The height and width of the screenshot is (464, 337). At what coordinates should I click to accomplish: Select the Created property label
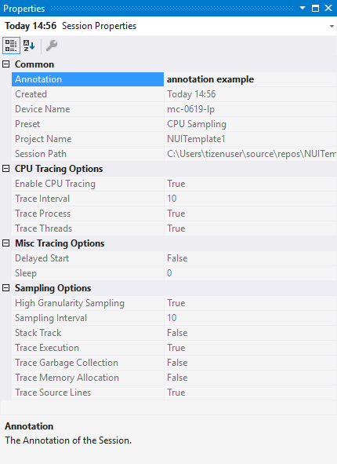pyautogui.click(x=31, y=94)
